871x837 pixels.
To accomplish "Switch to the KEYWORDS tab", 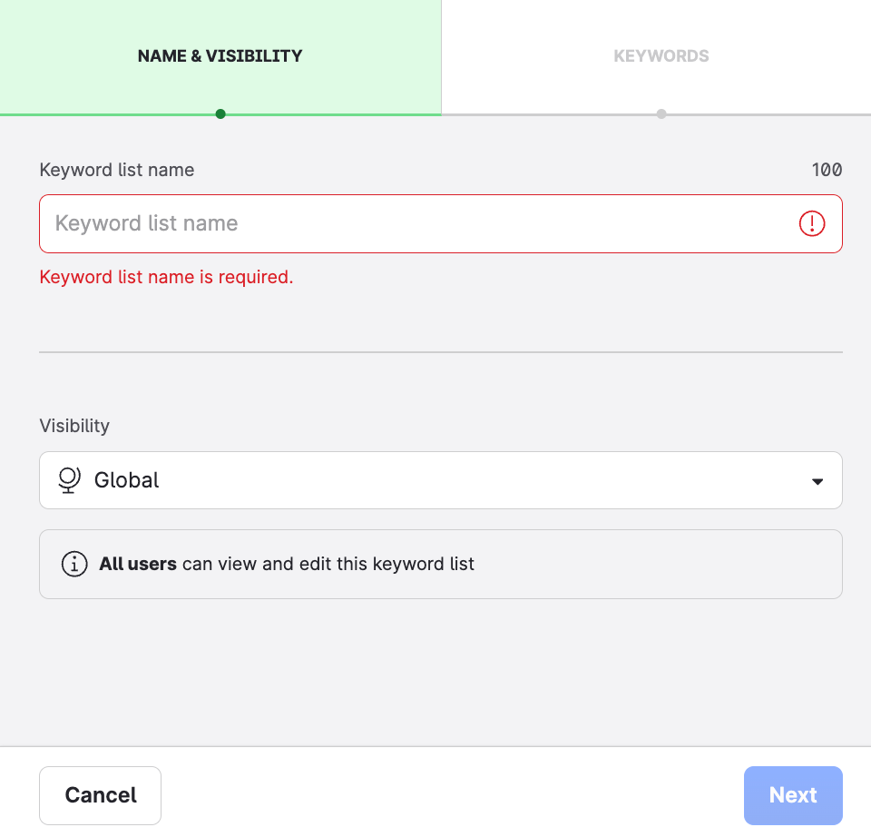I will click(x=661, y=55).
